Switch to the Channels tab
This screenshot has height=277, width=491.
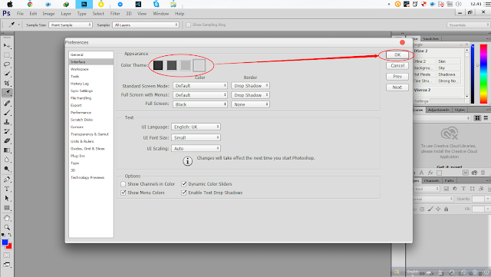coord(431,180)
